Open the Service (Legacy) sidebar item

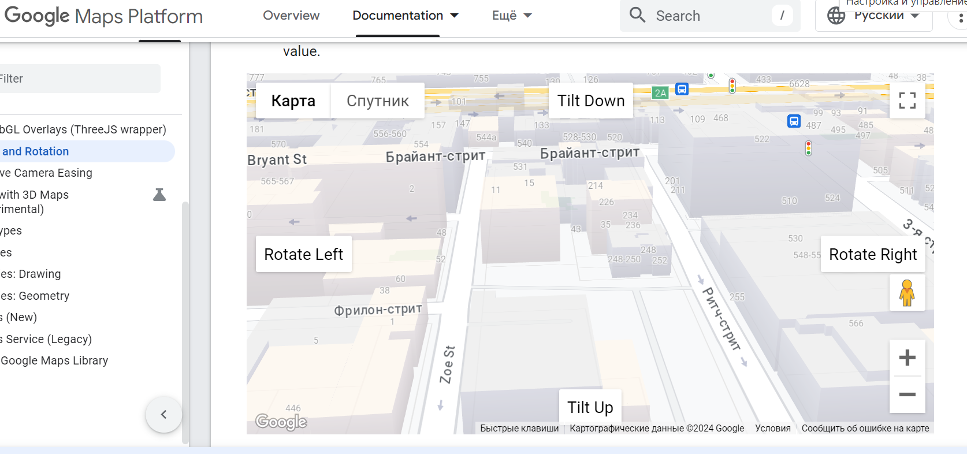tap(46, 339)
